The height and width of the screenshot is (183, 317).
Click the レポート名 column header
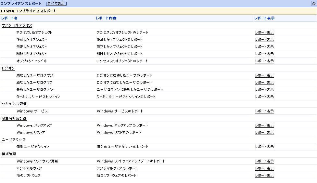pos(9,18)
